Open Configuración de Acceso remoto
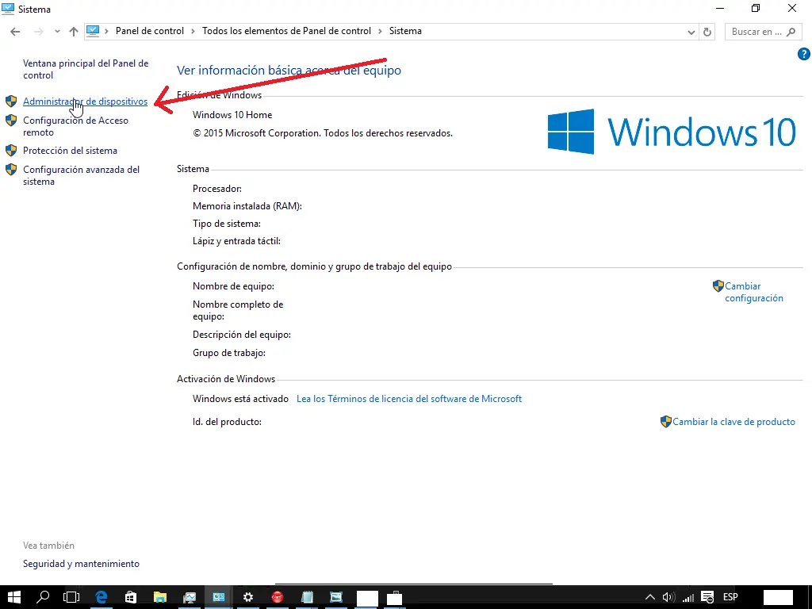Image resolution: width=812 pixels, height=609 pixels. [75, 126]
